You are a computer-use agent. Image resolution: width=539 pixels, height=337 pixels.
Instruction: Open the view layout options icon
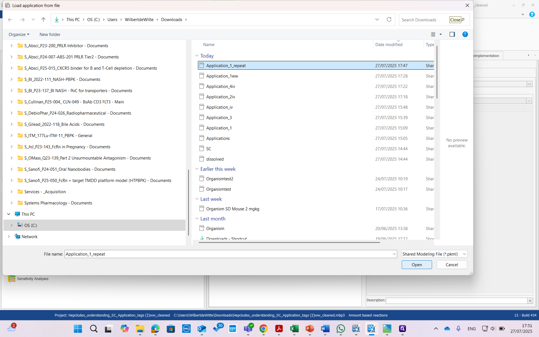(433, 34)
